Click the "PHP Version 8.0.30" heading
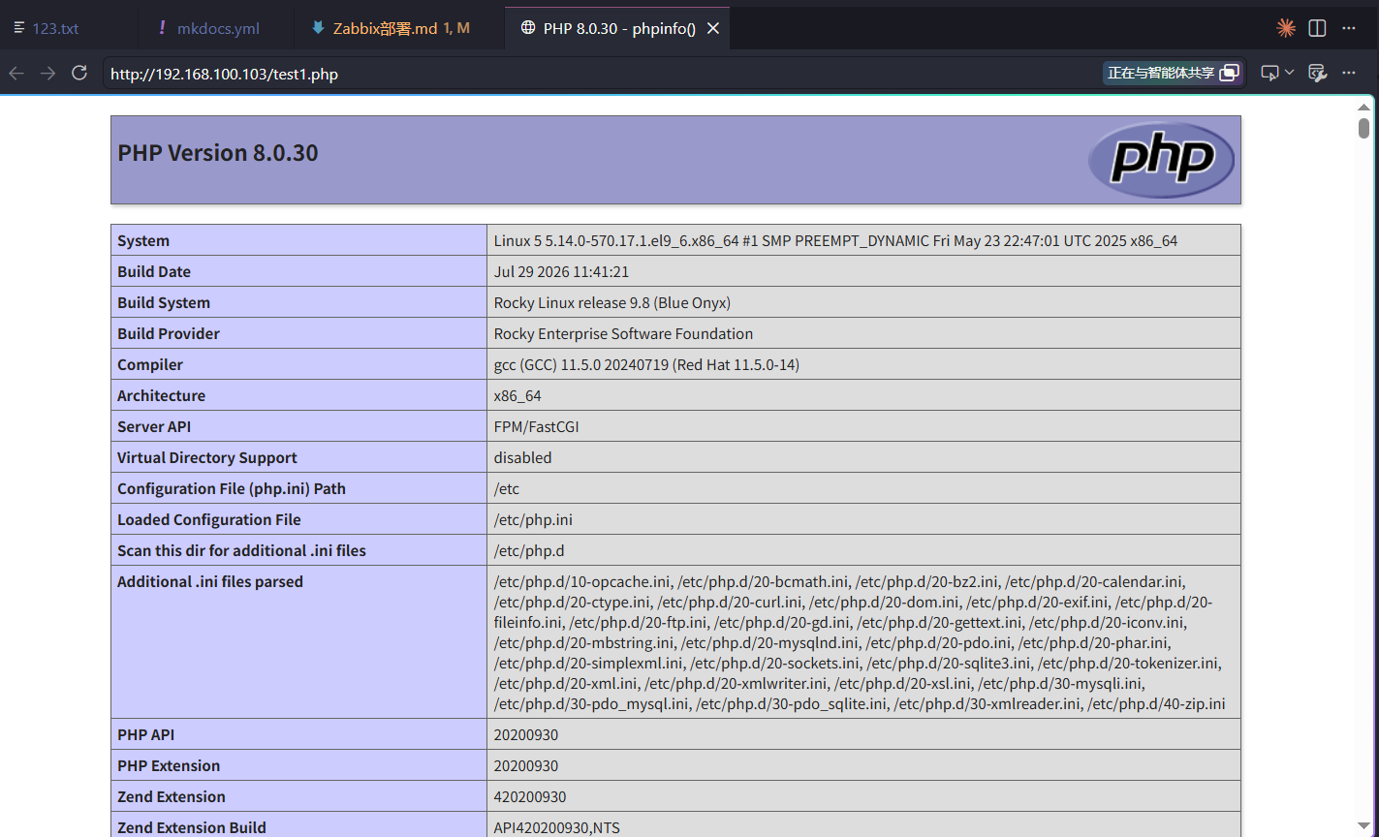This screenshot has height=837, width=1379. [x=218, y=153]
